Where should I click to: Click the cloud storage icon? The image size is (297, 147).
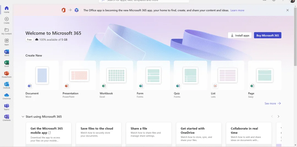(x=37, y=39)
